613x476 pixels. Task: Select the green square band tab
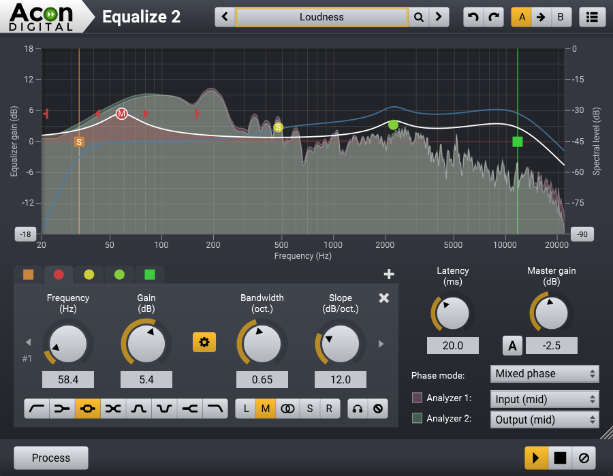(x=150, y=274)
